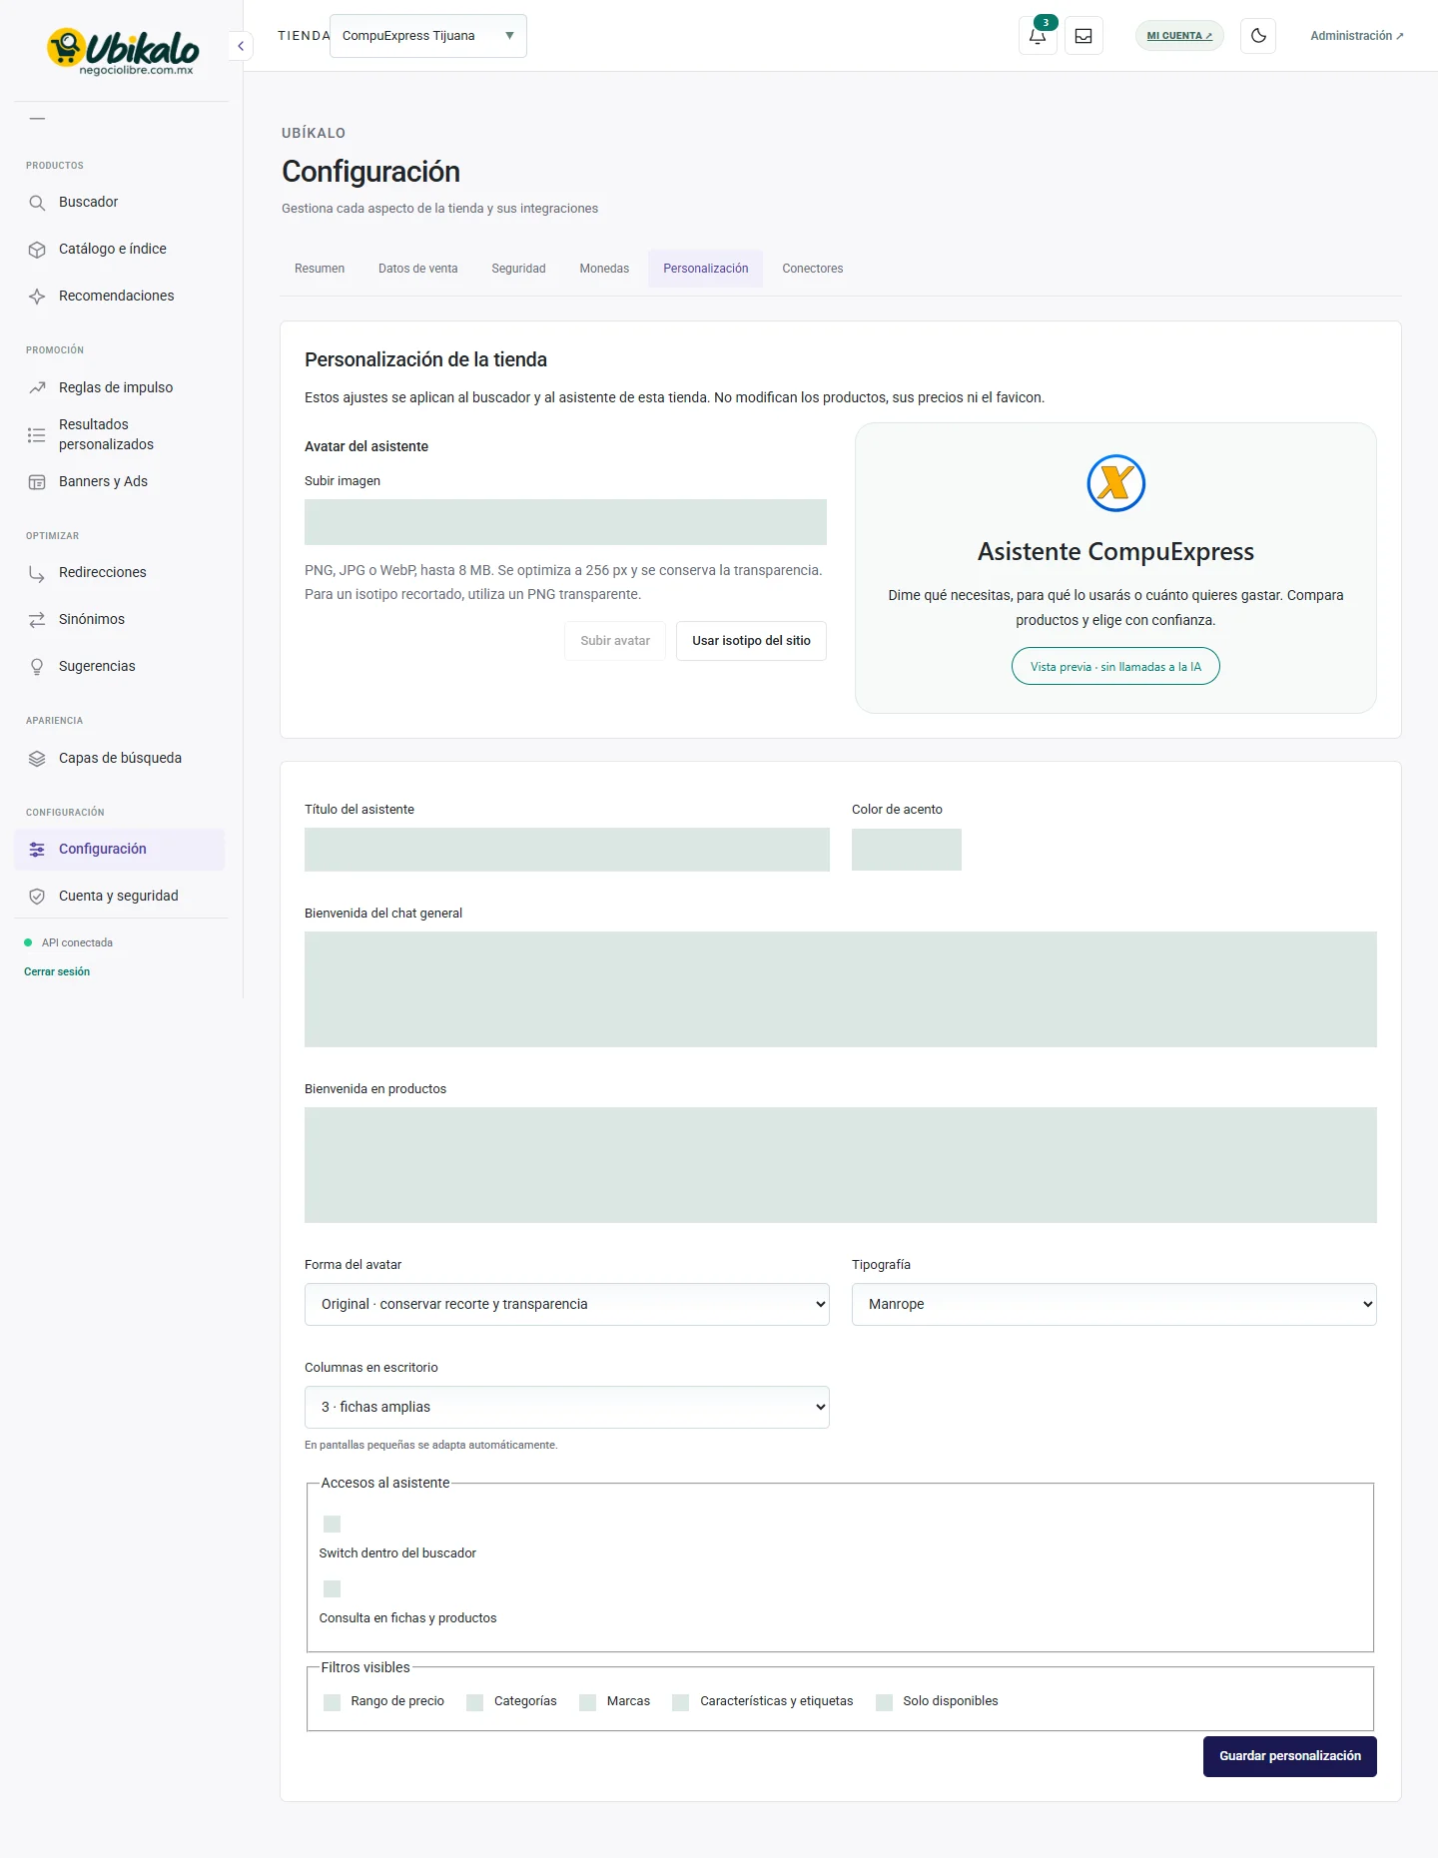The height and width of the screenshot is (1858, 1438).
Task: Focus the Bienvenida del chat general textarea
Action: click(841, 989)
